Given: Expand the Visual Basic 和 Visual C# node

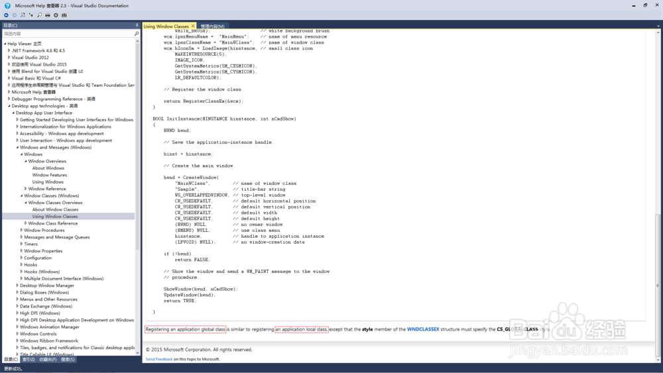Looking at the screenshot, I should (9, 78).
